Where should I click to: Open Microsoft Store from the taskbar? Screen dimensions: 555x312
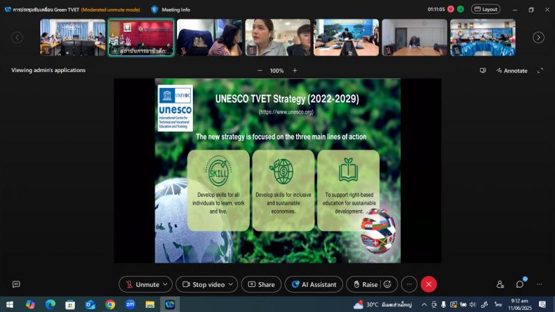point(70,304)
